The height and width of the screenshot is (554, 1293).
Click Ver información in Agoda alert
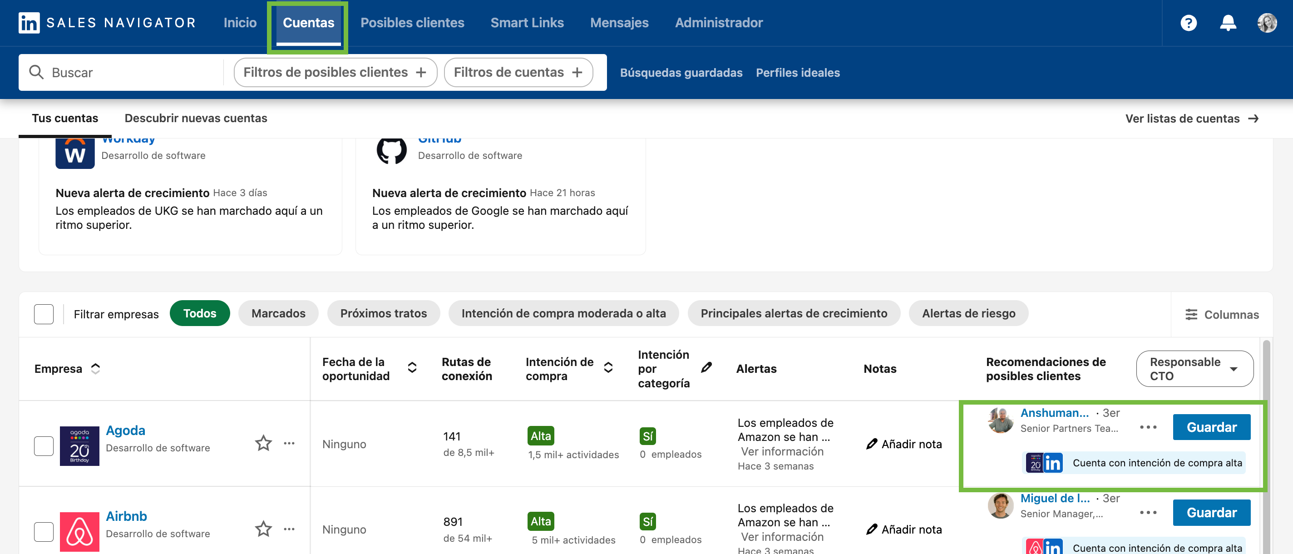tap(782, 451)
